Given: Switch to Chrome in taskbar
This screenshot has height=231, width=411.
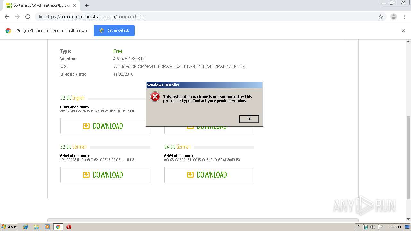Looking at the screenshot, I should 58,227.
